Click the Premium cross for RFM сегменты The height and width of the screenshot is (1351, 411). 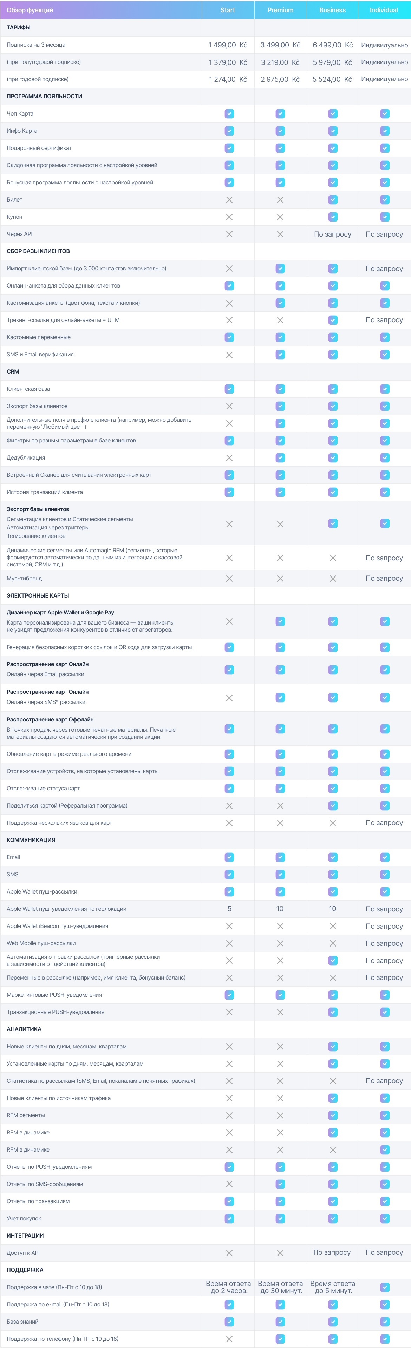point(280,1115)
